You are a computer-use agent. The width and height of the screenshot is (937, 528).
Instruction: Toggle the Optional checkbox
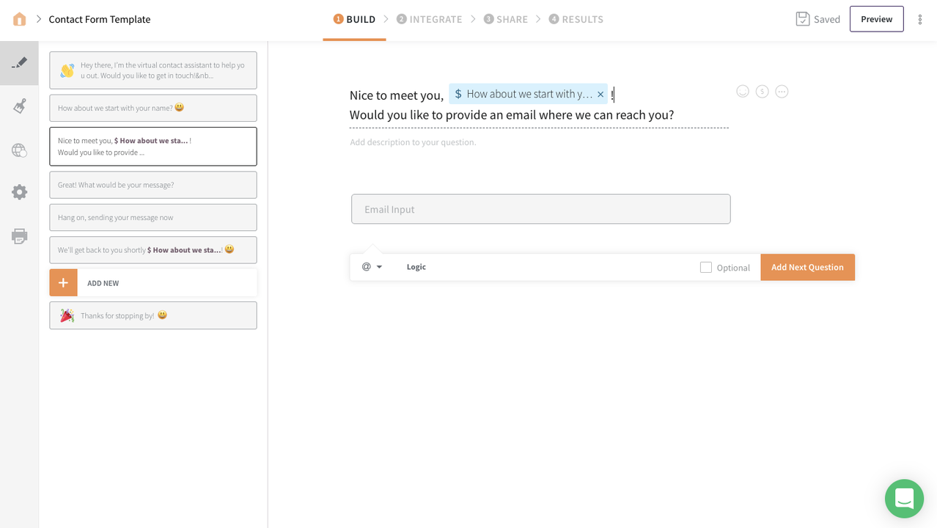click(706, 268)
